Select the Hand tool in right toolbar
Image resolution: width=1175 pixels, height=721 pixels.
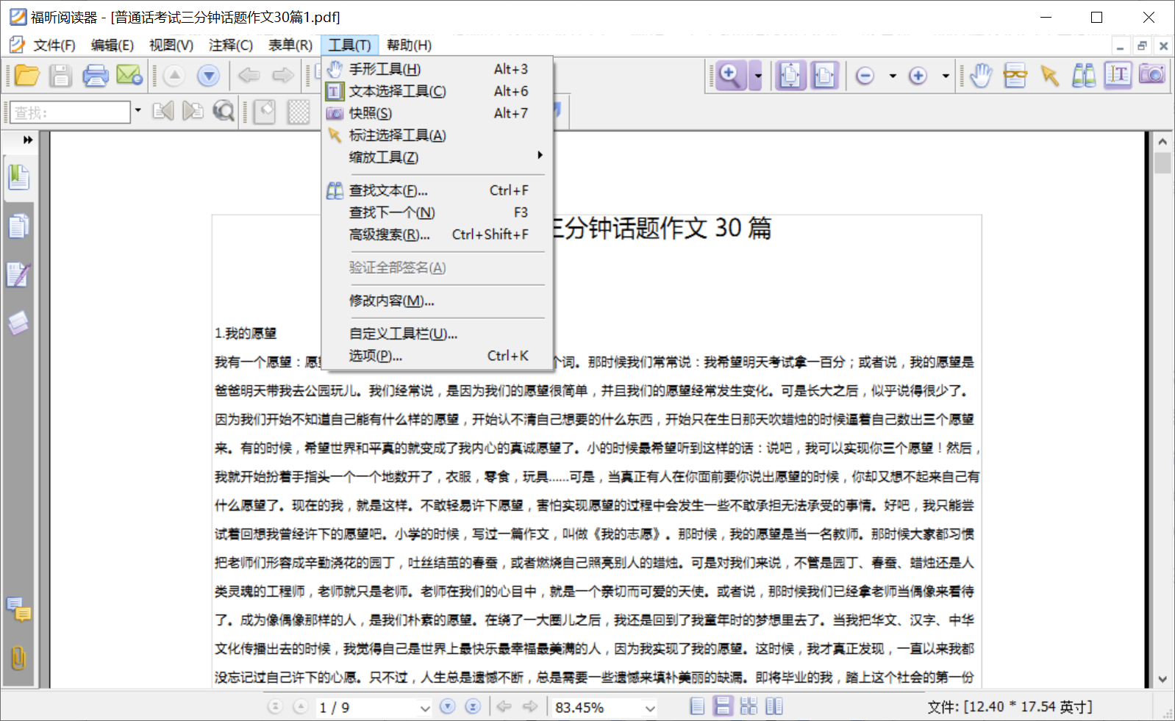[x=981, y=75]
